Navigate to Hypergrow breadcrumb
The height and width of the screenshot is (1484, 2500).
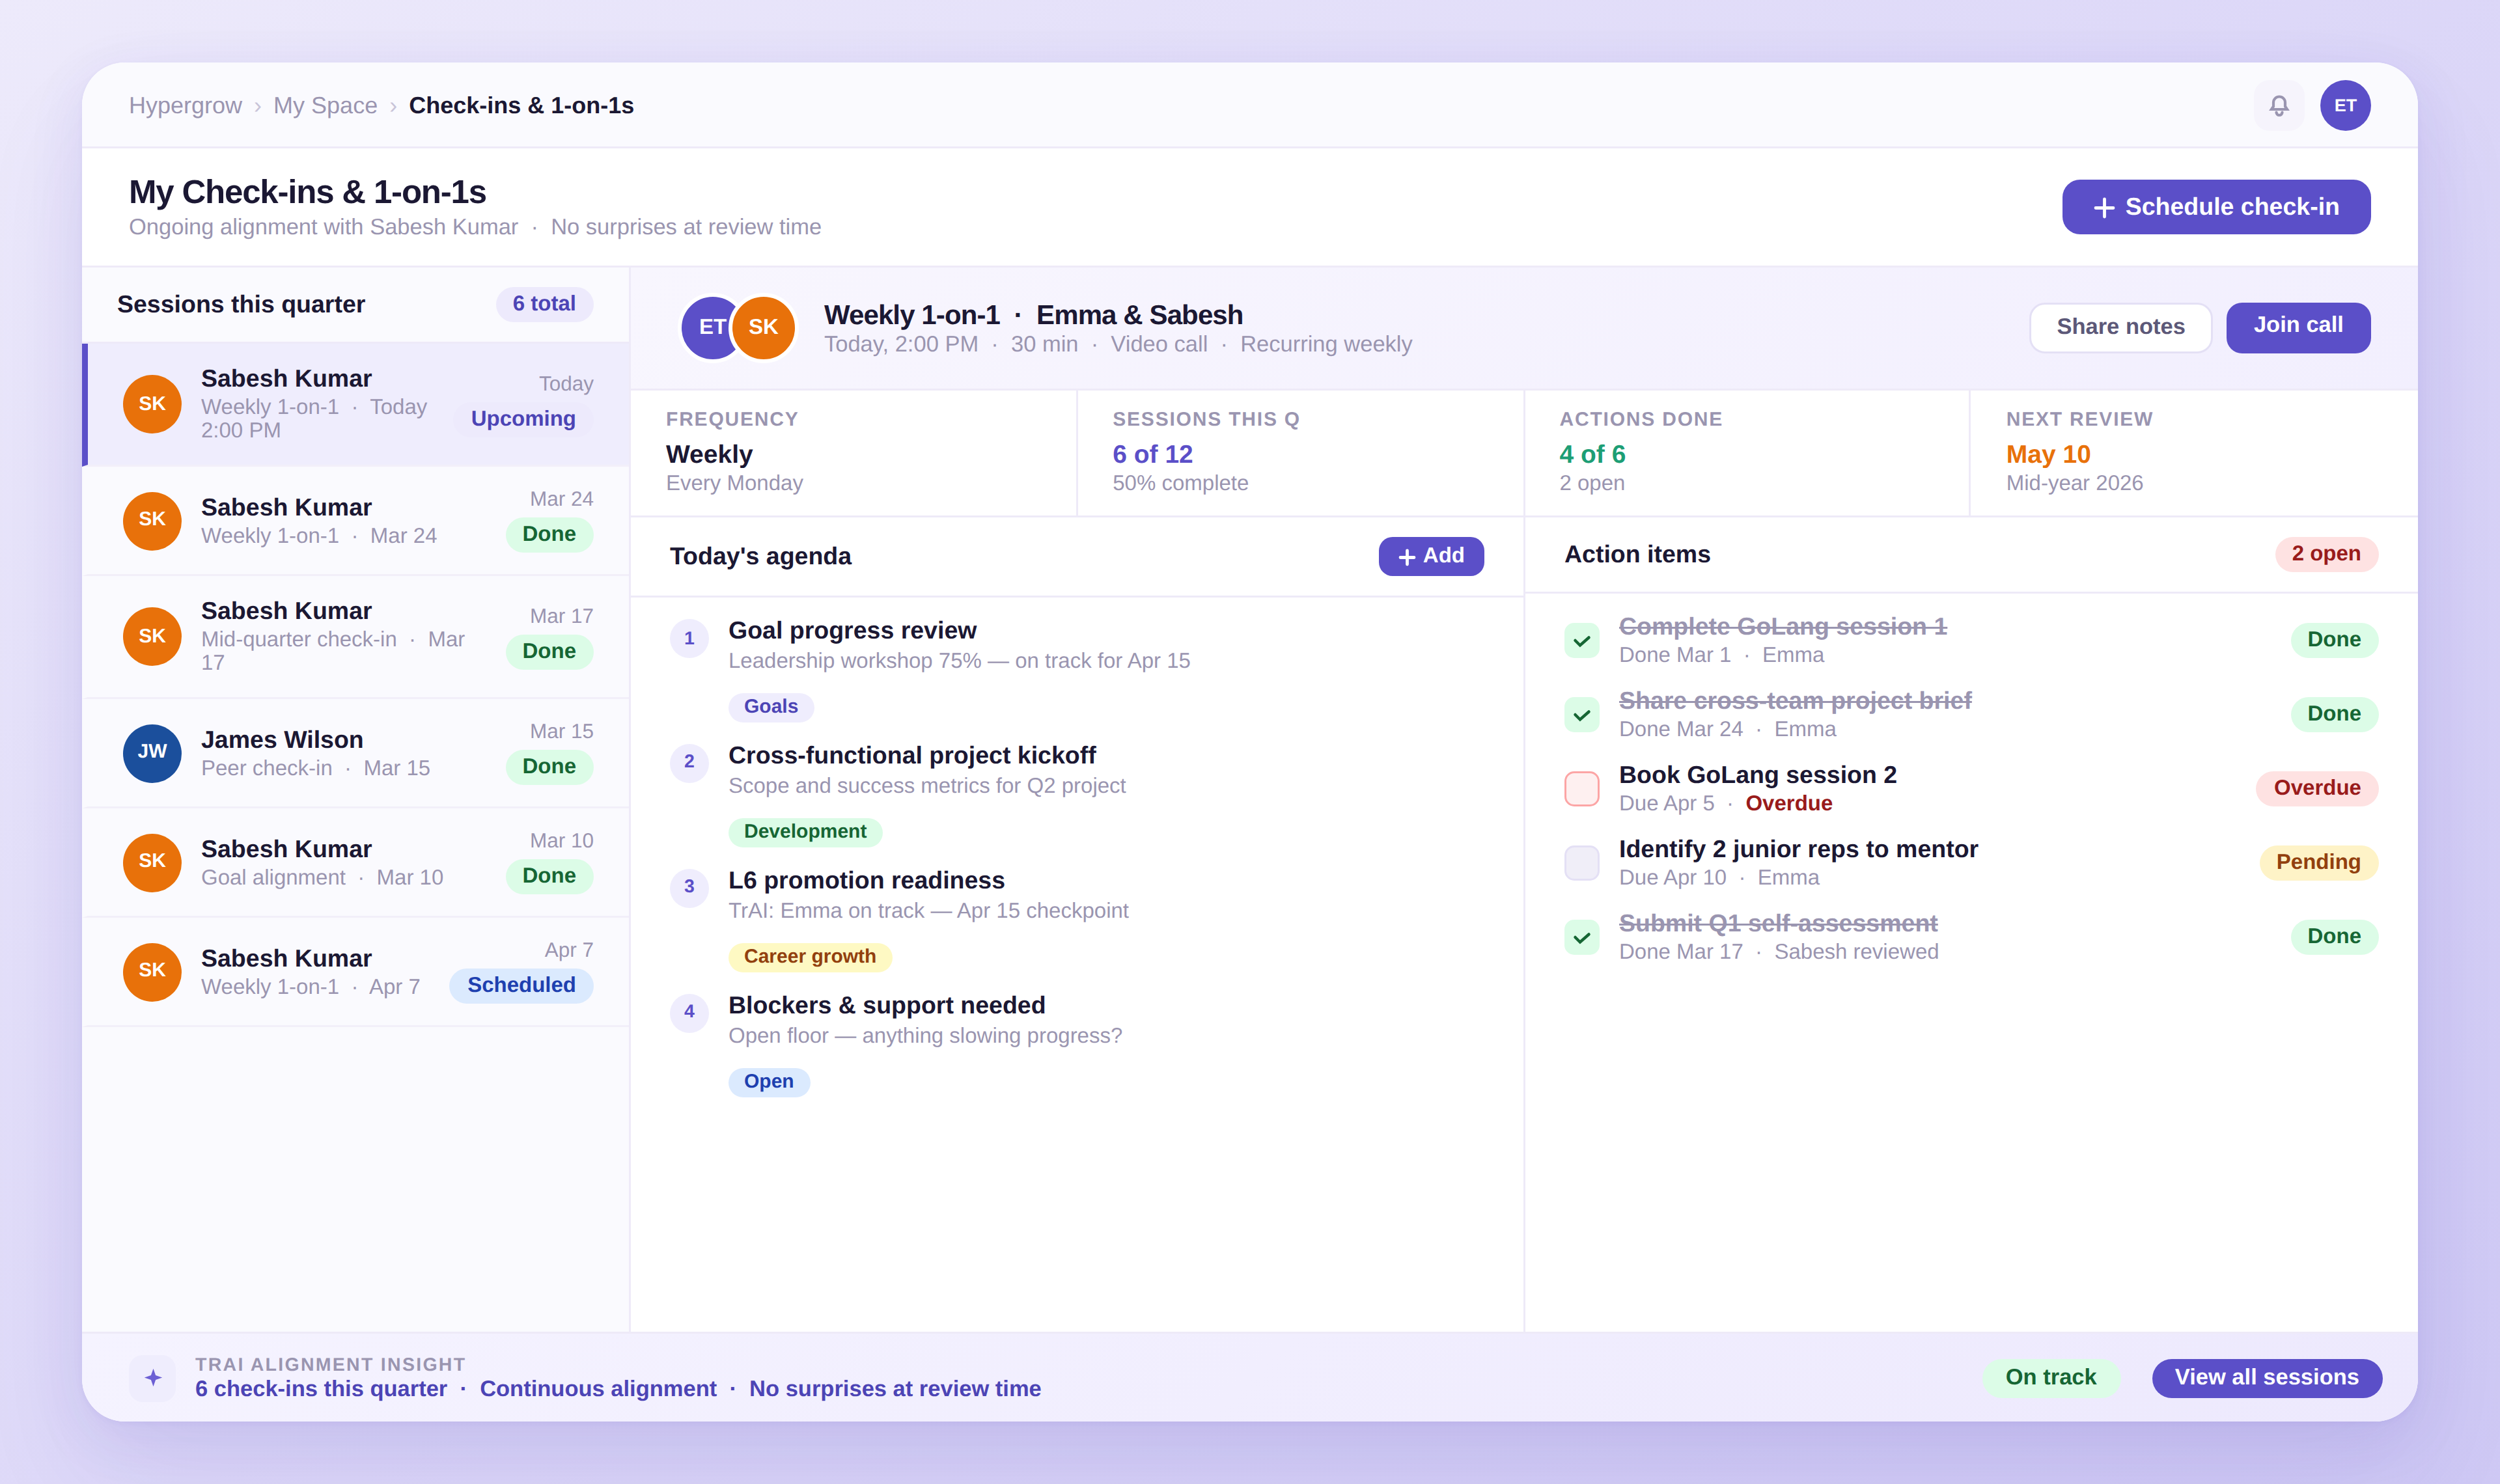[x=185, y=105]
